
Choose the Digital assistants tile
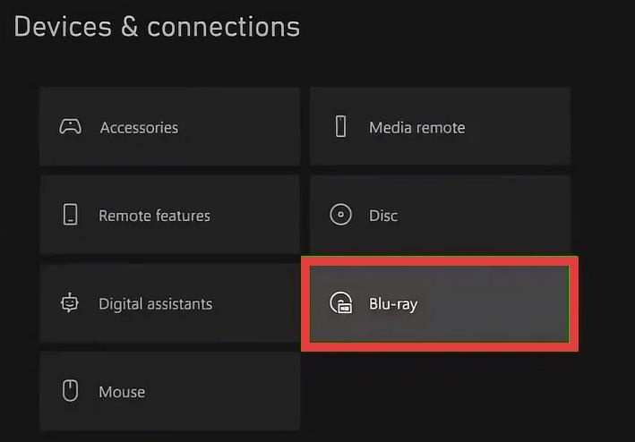click(x=169, y=302)
